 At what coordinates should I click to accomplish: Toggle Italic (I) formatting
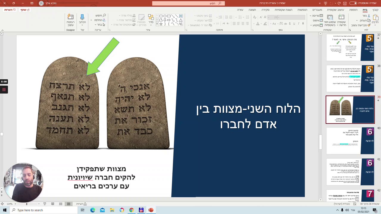point(299,24)
